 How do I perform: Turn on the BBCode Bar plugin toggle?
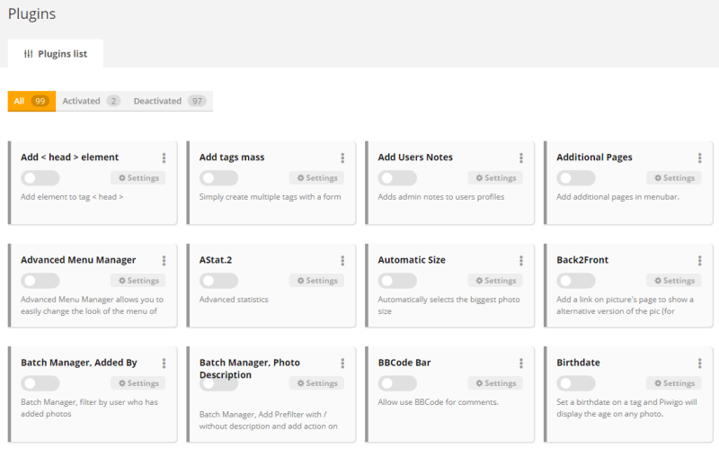click(397, 383)
